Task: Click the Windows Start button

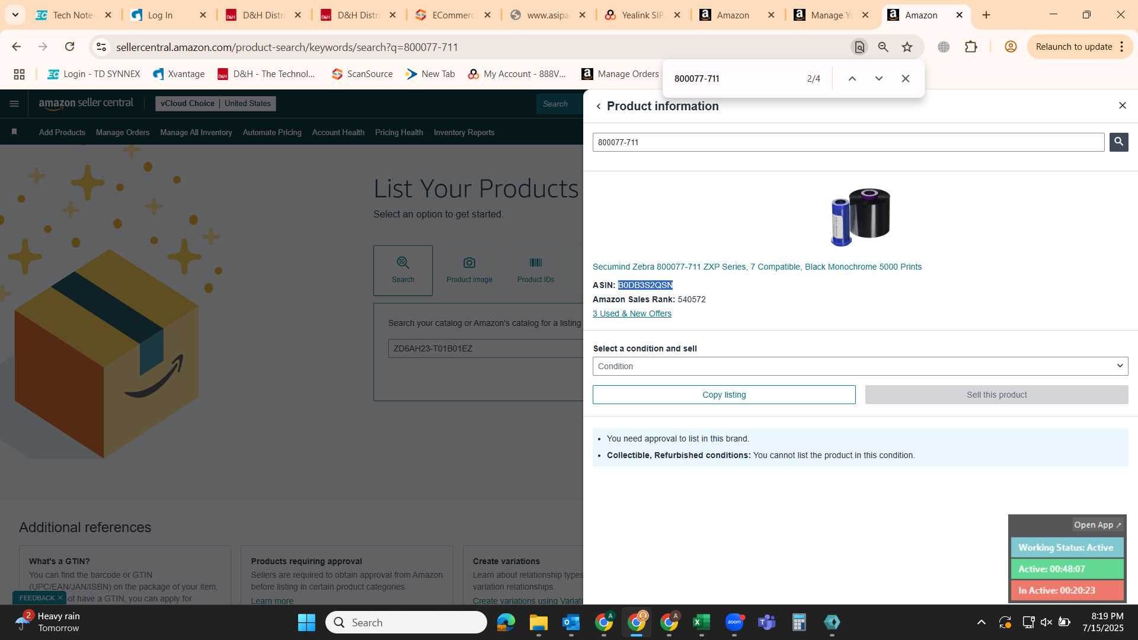Action: [306, 622]
